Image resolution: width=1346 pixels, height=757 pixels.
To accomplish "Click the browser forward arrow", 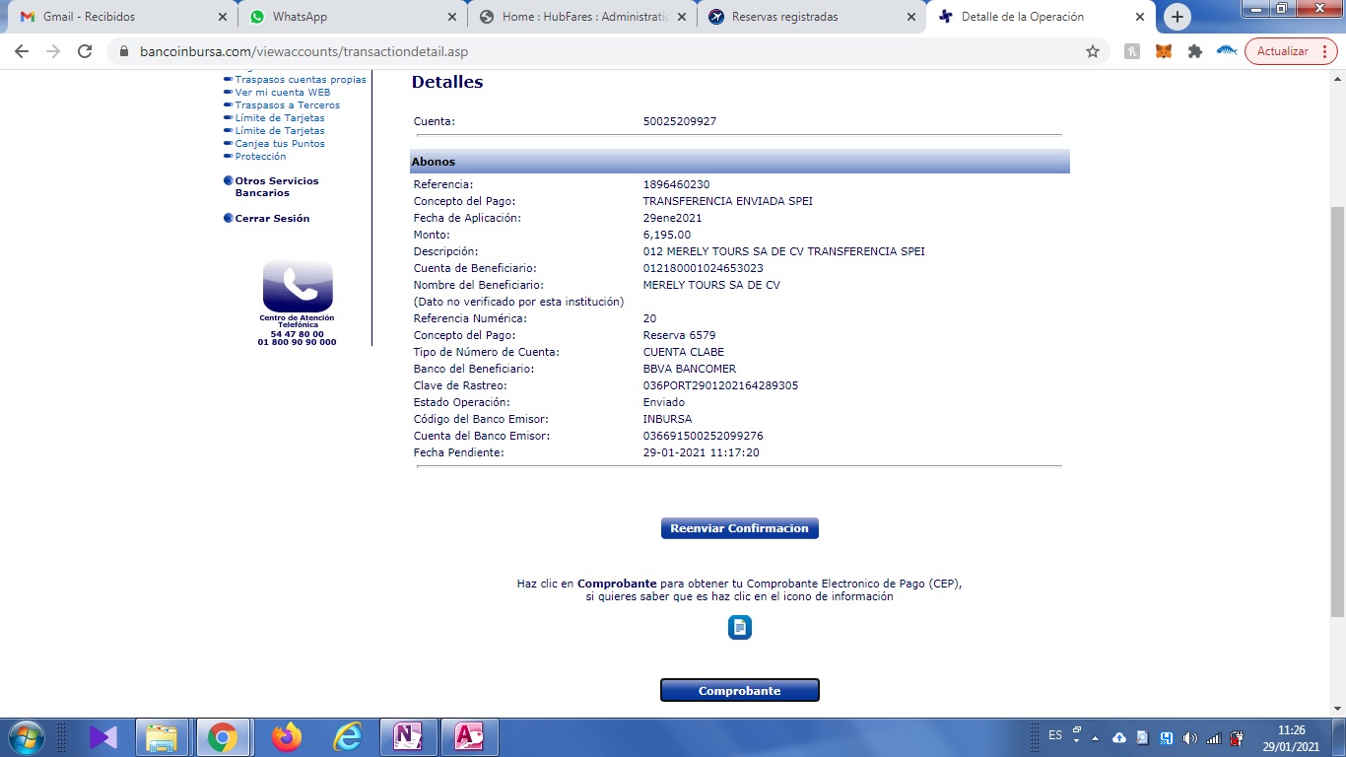I will [53, 51].
